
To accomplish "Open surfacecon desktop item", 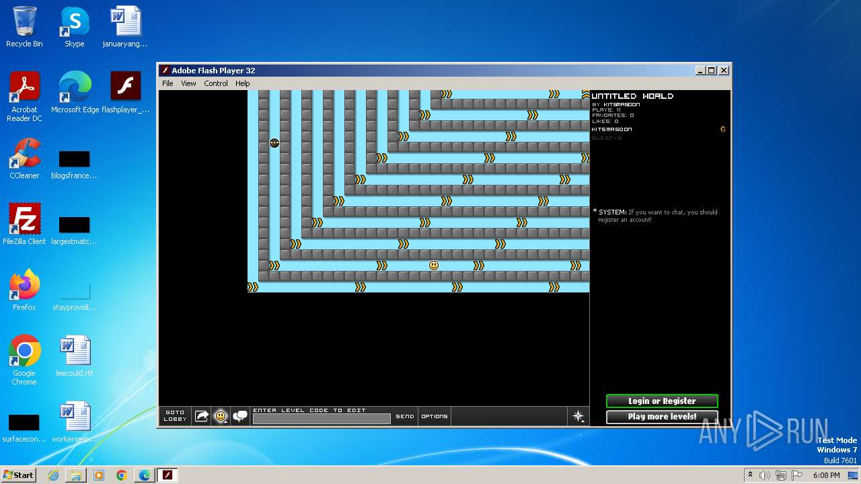I will pyautogui.click(x=24, y=427).
